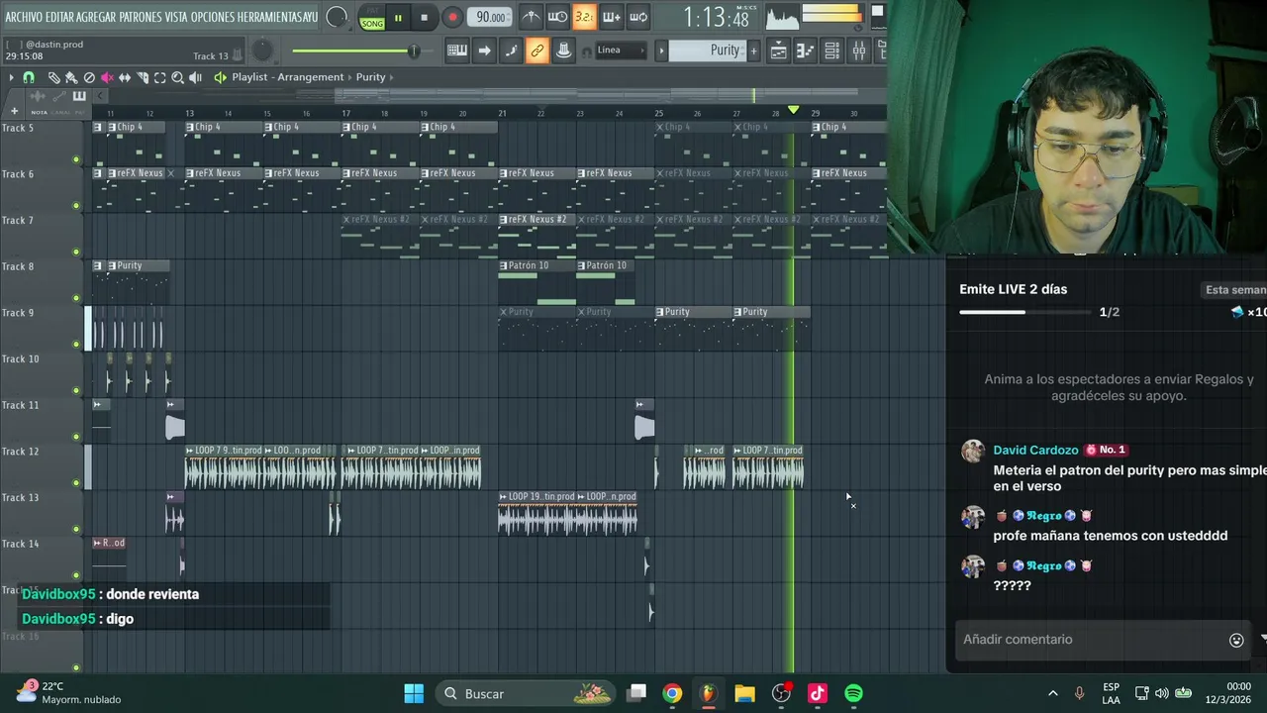
Task: Open emoji picker in comment box
Action: click(x=1236, y=640)
